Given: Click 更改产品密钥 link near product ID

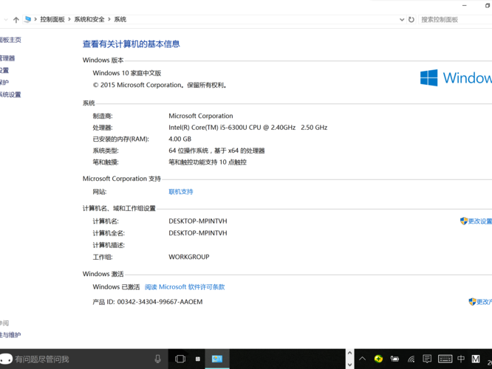Looking at the screenshot, I should tap(484, 302).
